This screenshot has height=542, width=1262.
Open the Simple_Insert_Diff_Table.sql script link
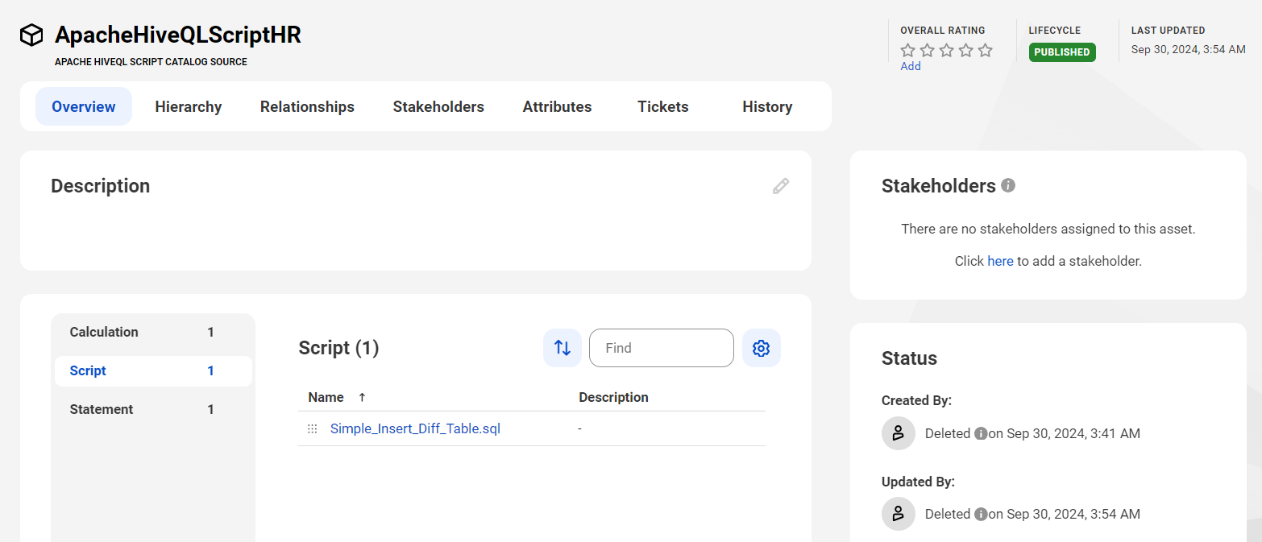click(415, 428)
